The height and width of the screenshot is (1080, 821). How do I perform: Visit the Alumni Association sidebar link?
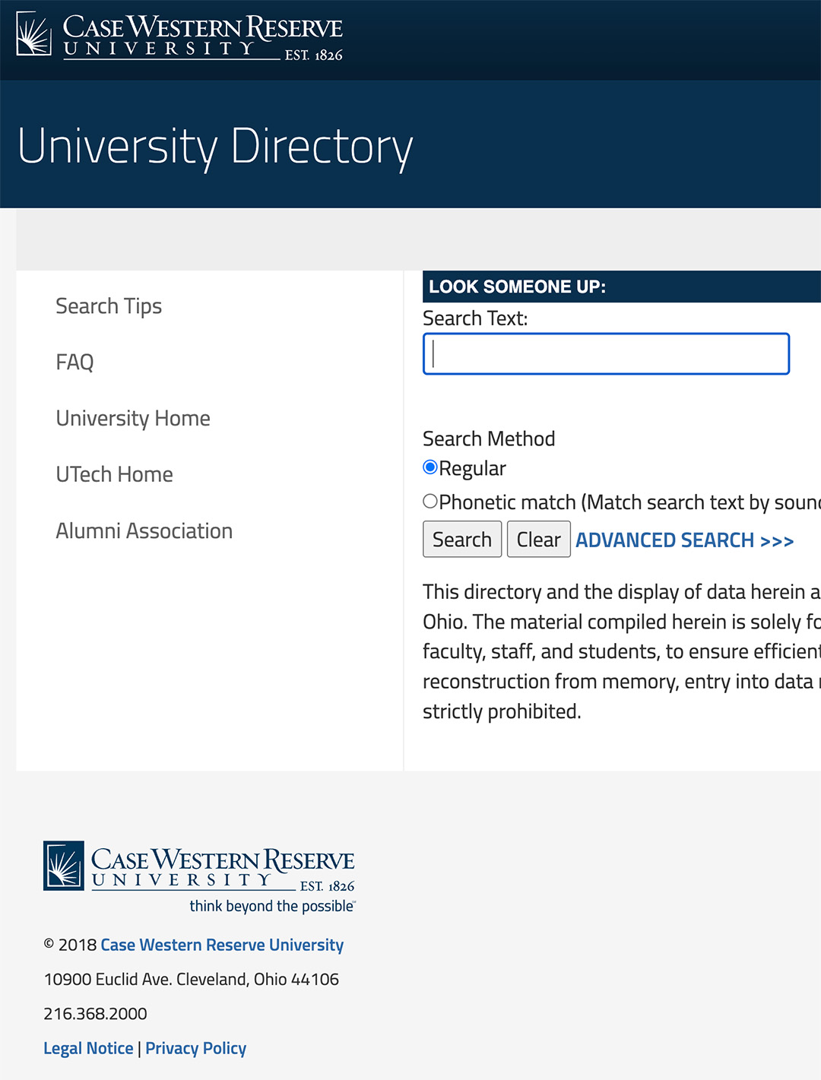(x=144, y=530)
